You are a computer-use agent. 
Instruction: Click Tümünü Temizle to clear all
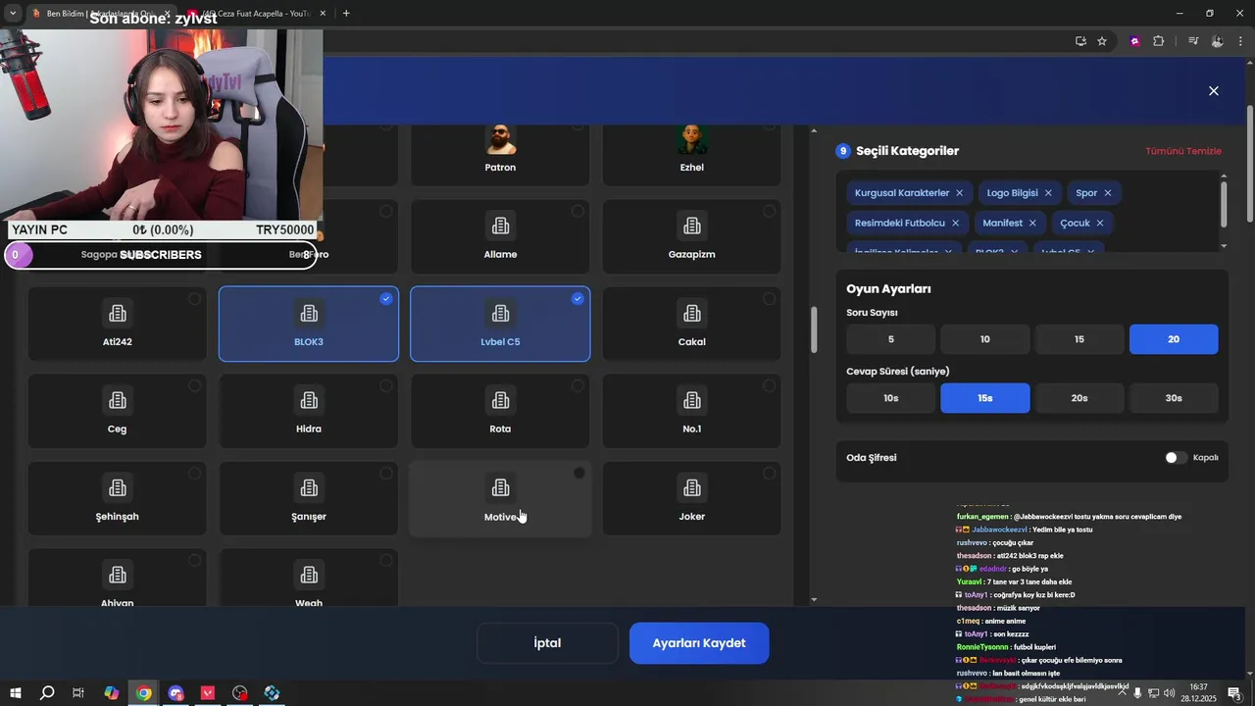coord(1183,151)
